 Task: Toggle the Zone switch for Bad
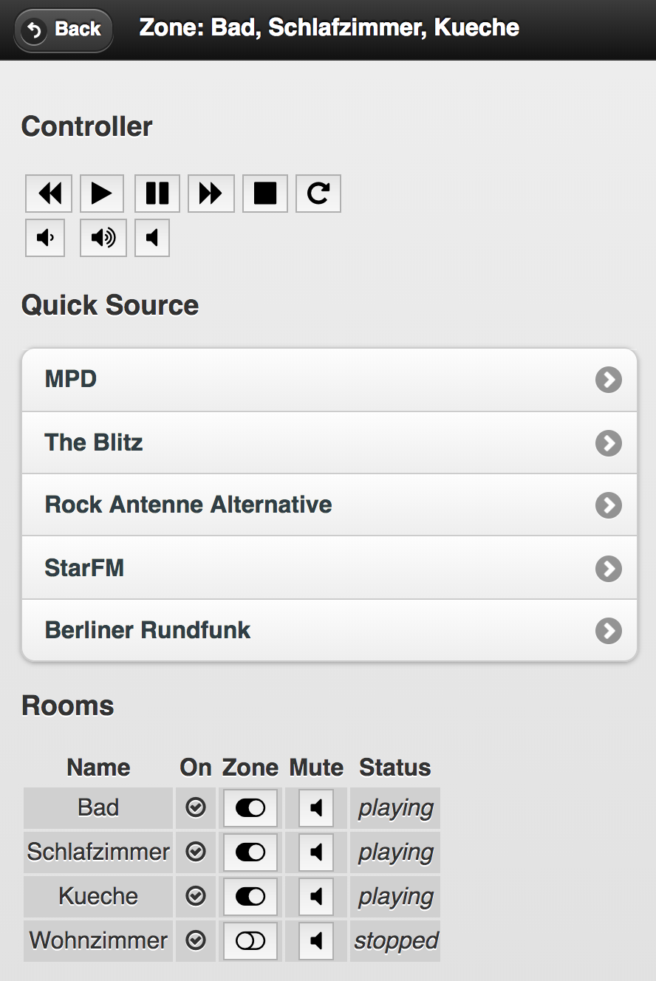pyautogui.click(x=250, y=808)
